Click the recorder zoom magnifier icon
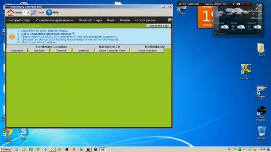 [185, 4]
